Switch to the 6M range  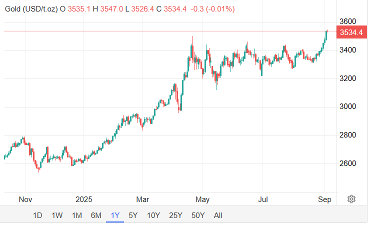tap(96, 215)
